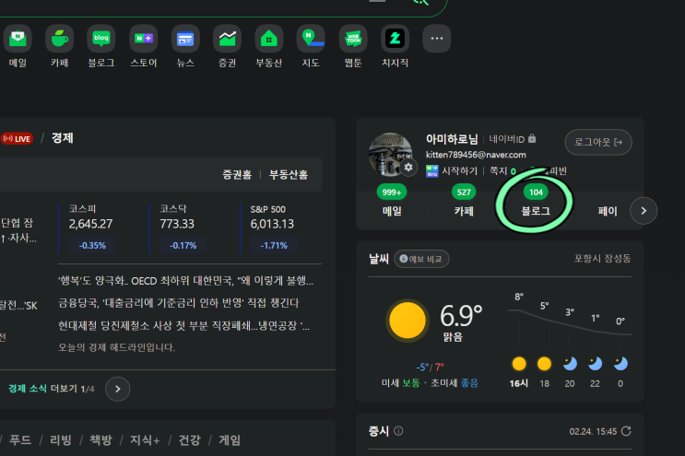Open the 증권 chart icon

click(227, 39)
